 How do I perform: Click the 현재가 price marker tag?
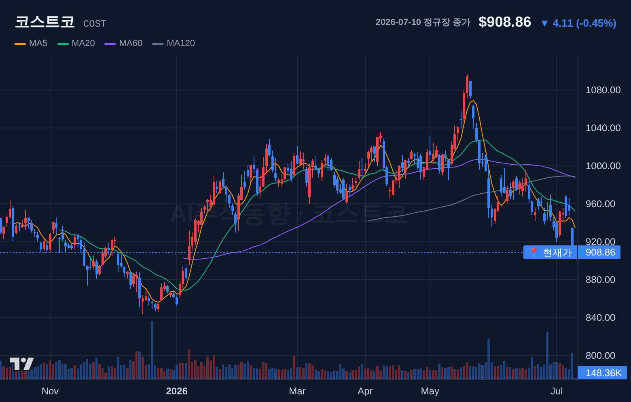tap(550, 252)
